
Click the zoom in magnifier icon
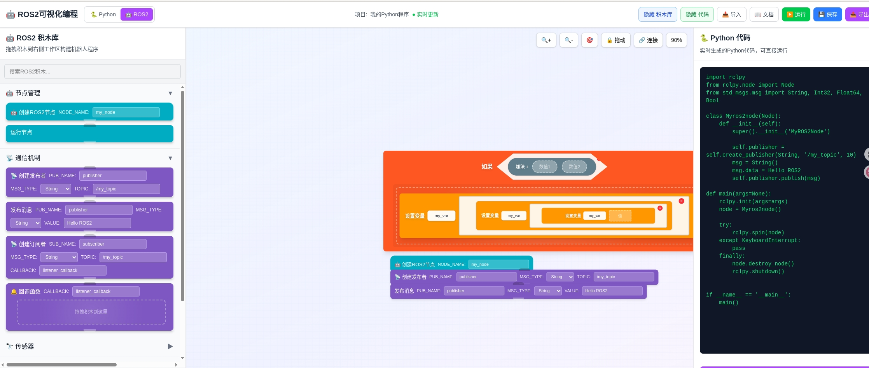(x=546, y=40)
